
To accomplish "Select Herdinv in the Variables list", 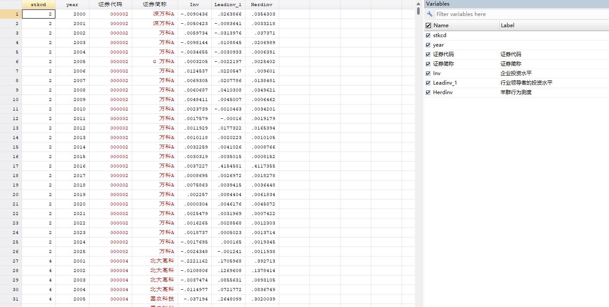I will pos(443,92).
